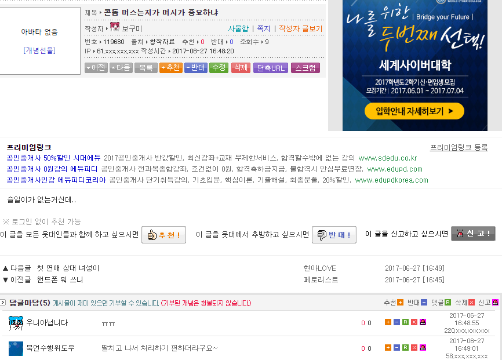Open previous post 핸드폰 뭐 쓰니
Screen dimensions: 502x360
click(x=60, y=279)
